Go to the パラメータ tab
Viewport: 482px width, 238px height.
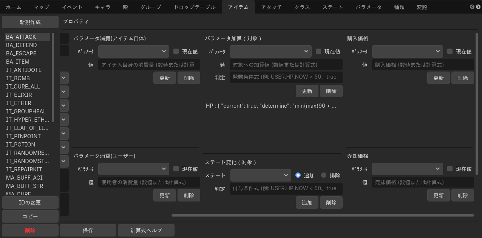(368, 7)
